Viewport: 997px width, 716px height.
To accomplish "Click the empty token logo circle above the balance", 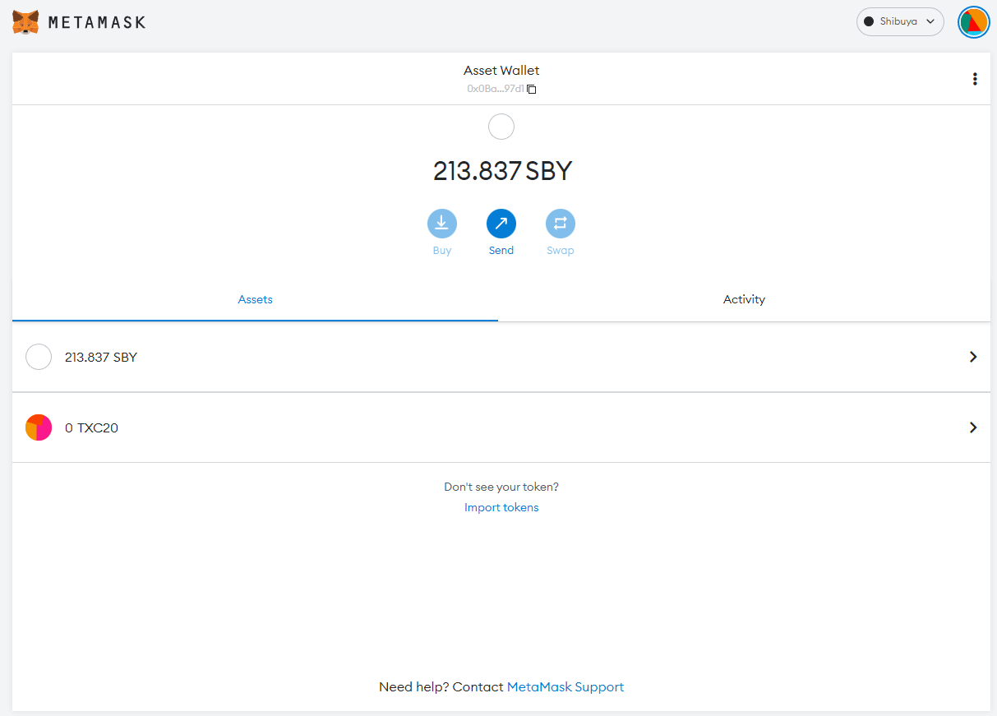I will click(x=501, y=127).
